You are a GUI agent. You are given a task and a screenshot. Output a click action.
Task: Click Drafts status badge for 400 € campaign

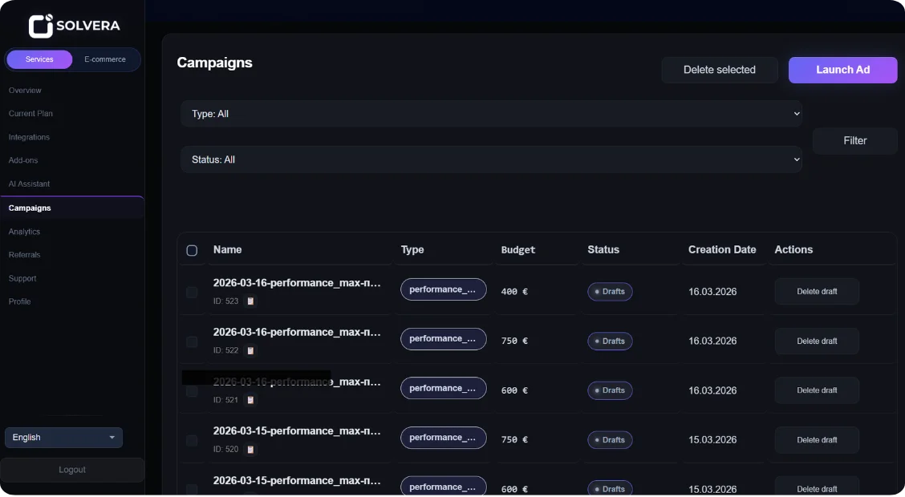click(610, 292)
